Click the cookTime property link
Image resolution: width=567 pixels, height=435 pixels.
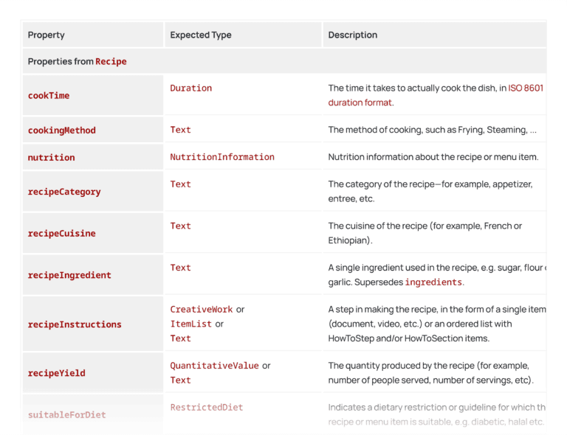click(x=49, y=96)
